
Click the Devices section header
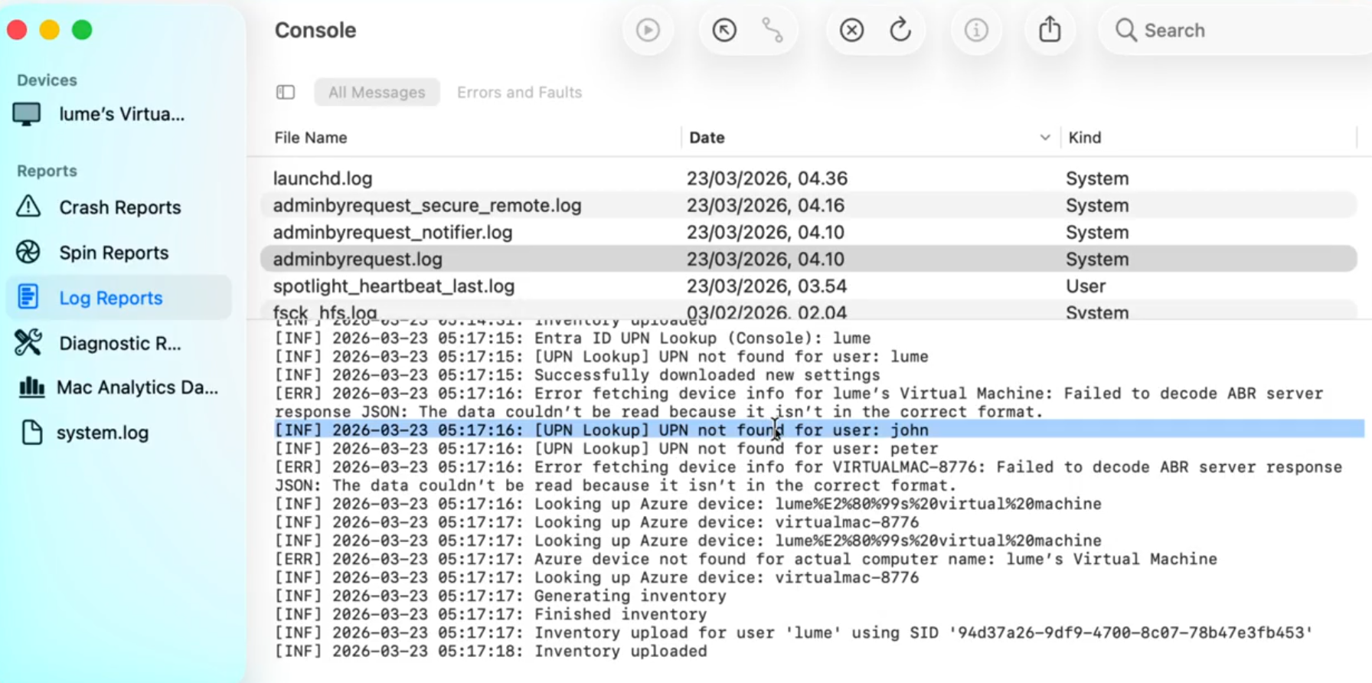click(47, 80)
